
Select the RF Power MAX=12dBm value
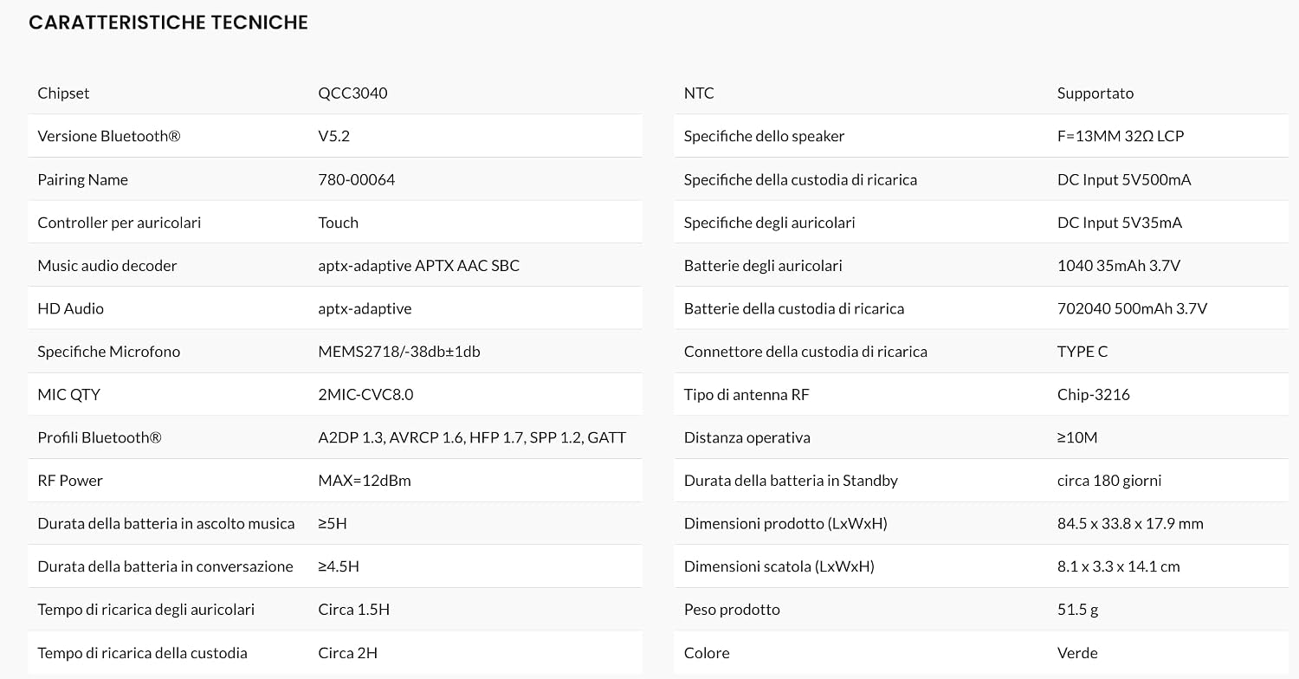tap(365, 481)
